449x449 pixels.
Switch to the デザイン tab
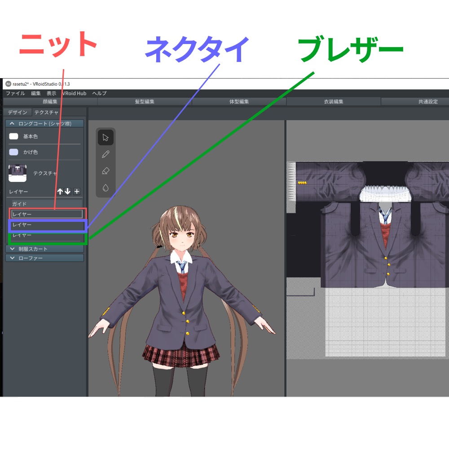tap(17, 112)
